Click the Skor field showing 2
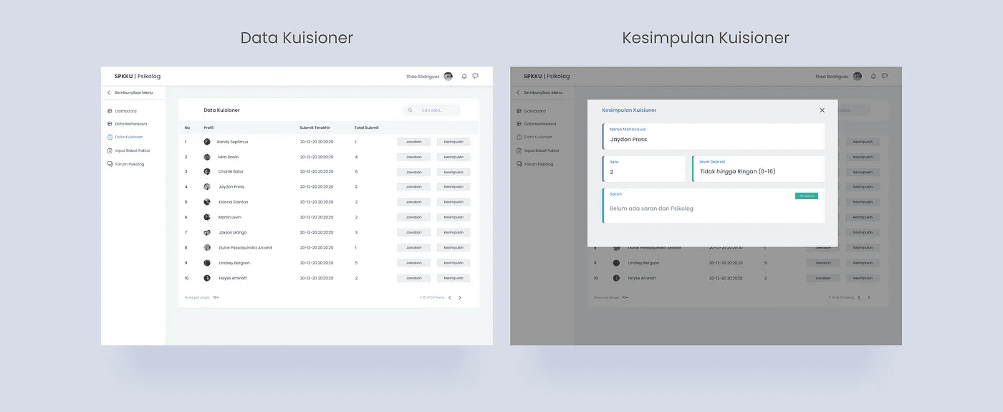Image resolution: width=1003 pixels, height=412 pixels. pyautogui.click(x=644, y=168)
